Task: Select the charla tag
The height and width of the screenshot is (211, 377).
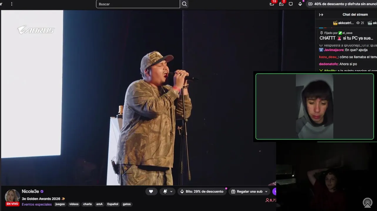Action: click(x=87, y=204)
